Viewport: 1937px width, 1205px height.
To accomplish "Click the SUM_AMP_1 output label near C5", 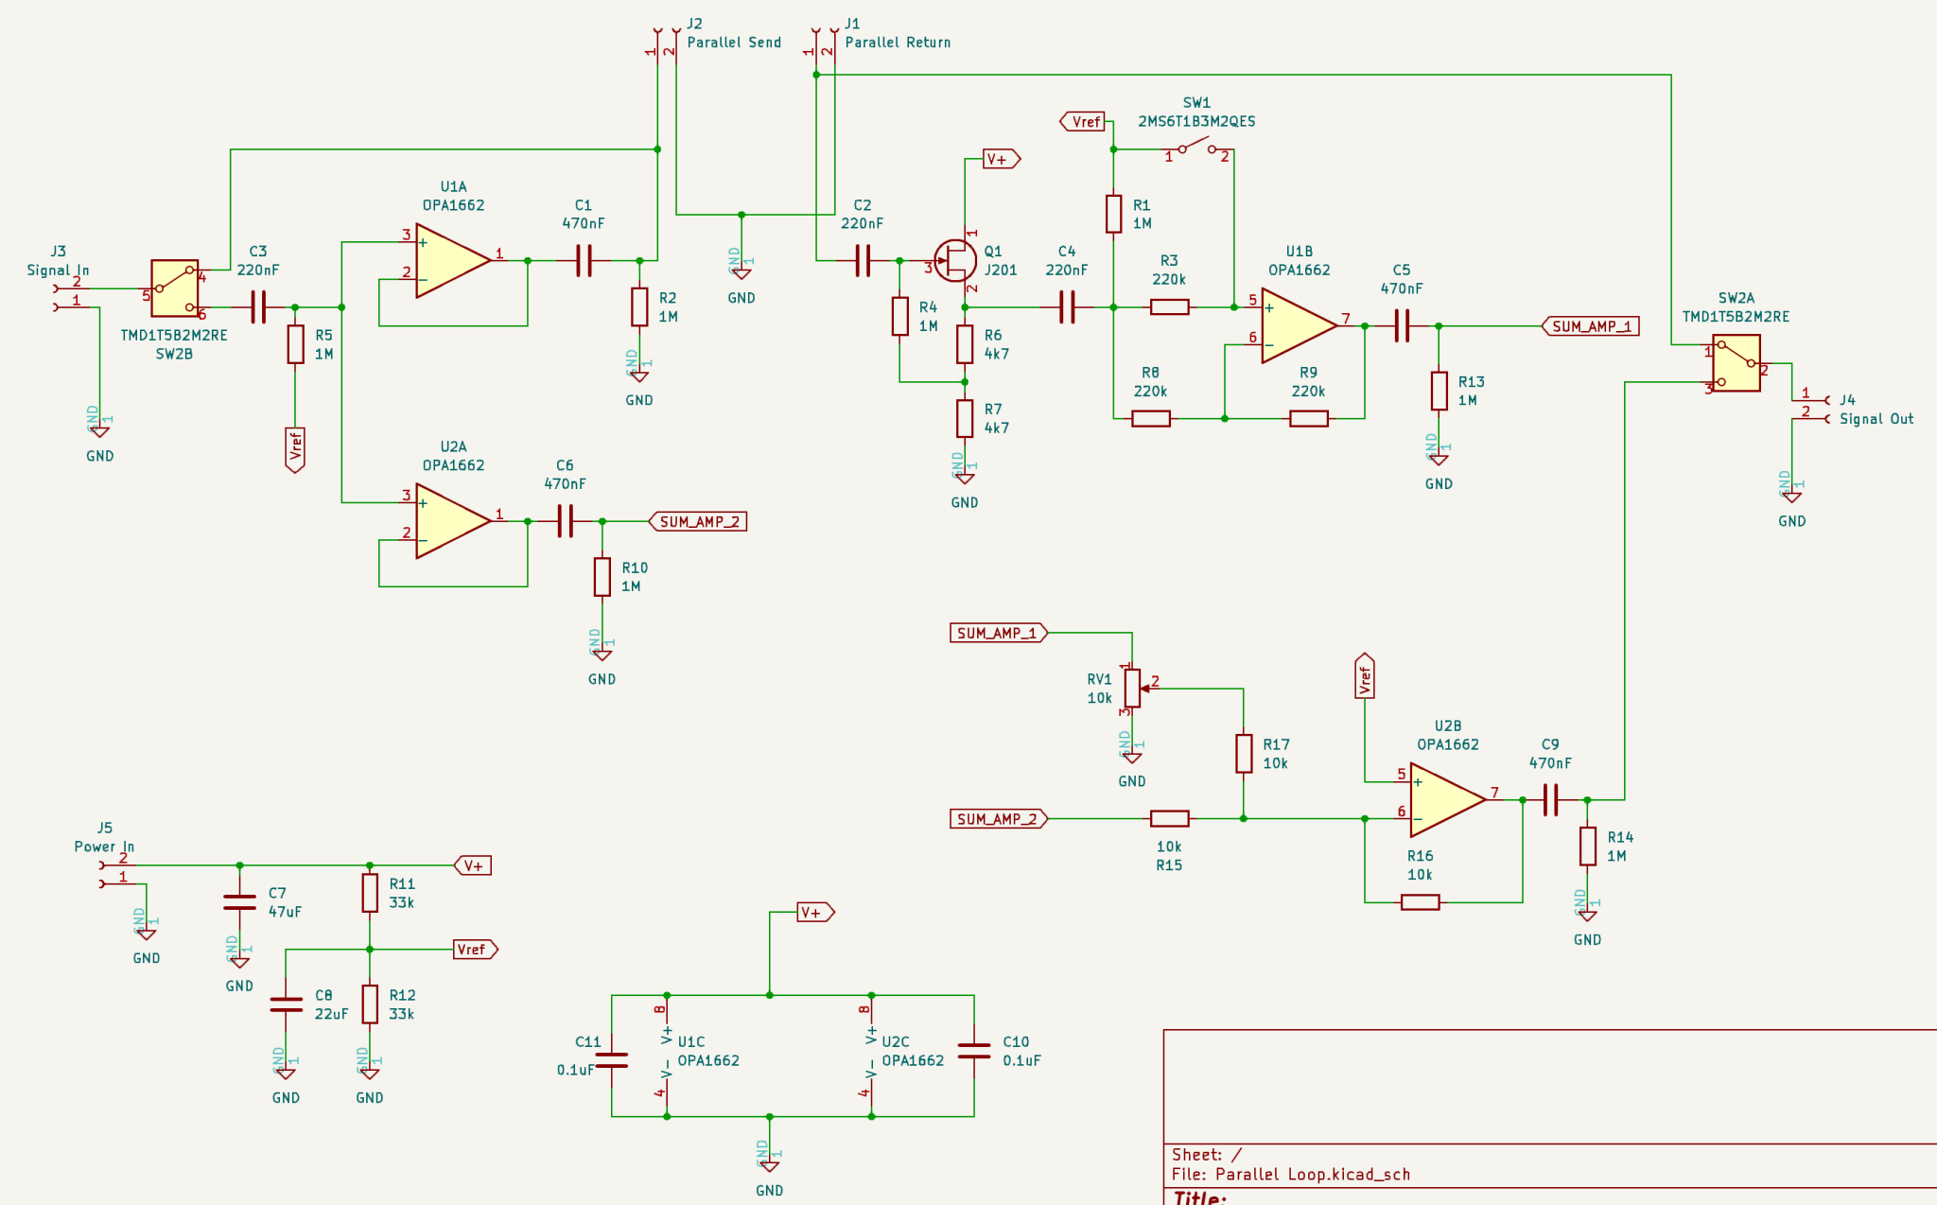I will pos(1591,326).
